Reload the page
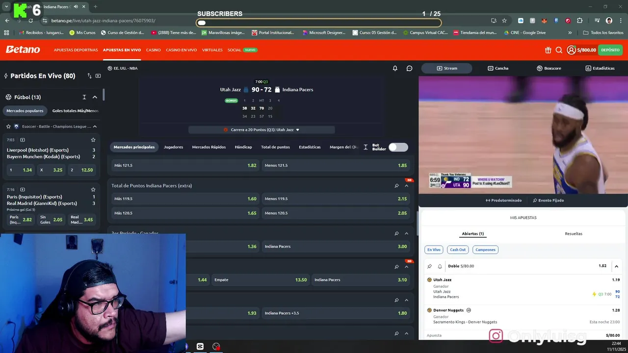This screenshot has height=353, width=628. 30,21
